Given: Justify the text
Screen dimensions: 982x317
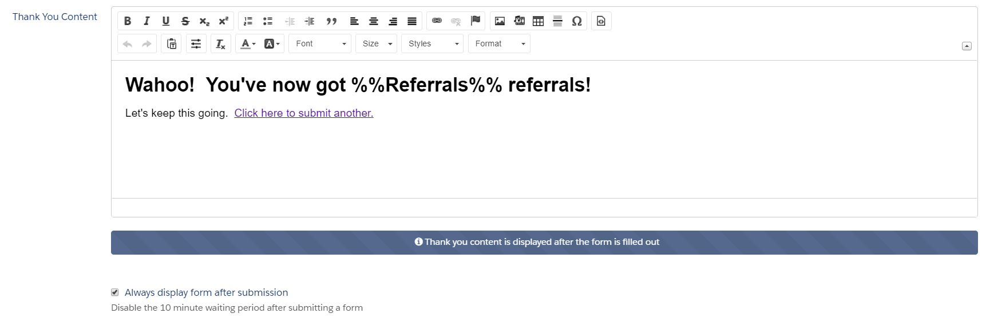Looking at the screenshot, I should pyautogui.click(x=412, y=21).
